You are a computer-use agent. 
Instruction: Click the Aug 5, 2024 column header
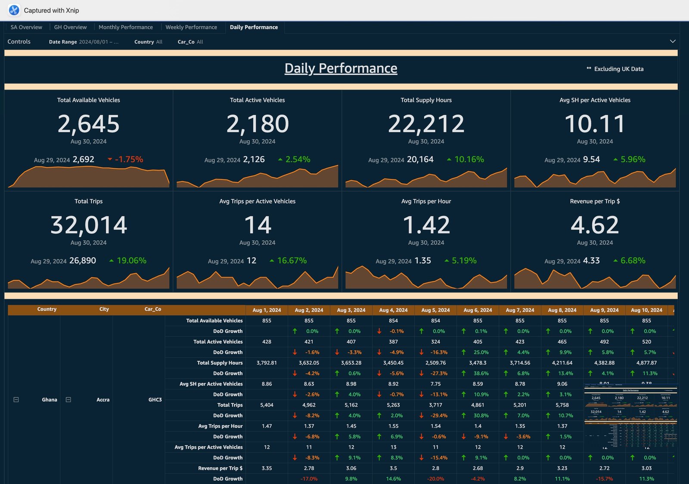pos(435,310)
